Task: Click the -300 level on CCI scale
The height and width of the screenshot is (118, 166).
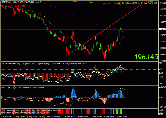Action: pyautogui.click(x=161, y=84)
